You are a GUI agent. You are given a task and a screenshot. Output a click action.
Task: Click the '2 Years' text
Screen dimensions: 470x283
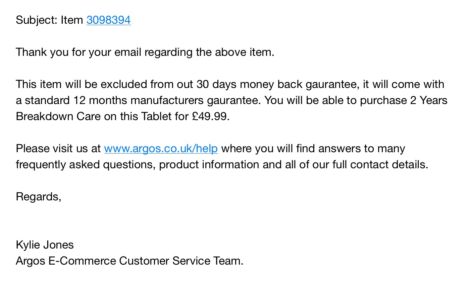tap(428, 100)
